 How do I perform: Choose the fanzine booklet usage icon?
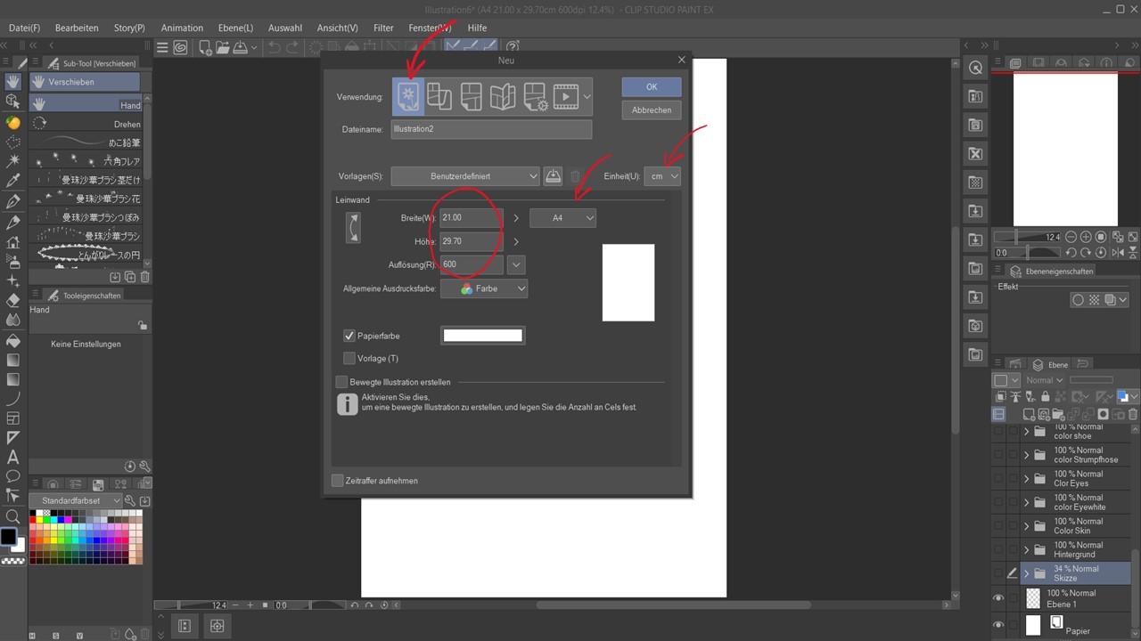(503, 96)
